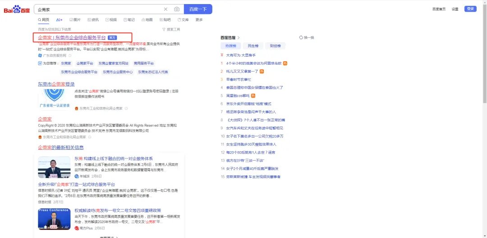
Task: Open hot topic 女生坚持跑步30天
Action: tap(251, 144)
